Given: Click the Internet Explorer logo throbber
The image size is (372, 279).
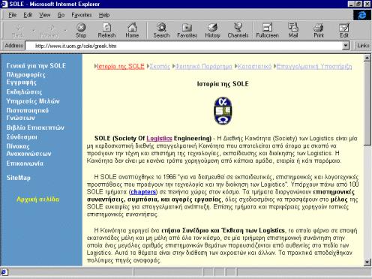Looking at the screenshot, I should click(x=361, y=15).
